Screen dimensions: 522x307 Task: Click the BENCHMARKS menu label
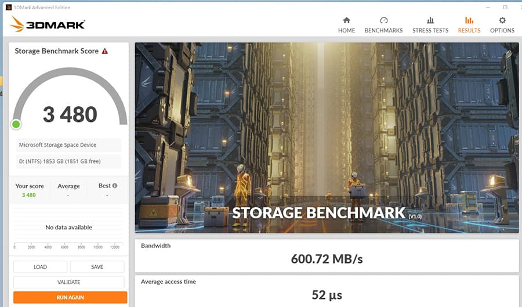[383, 30]
